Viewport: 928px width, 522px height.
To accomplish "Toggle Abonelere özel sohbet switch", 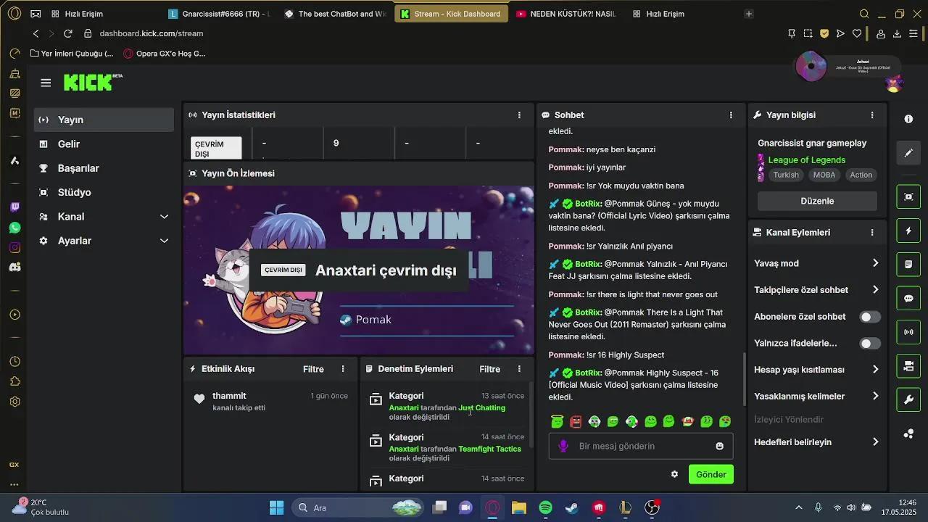I will pyautogui.click(x=870, y=317).
